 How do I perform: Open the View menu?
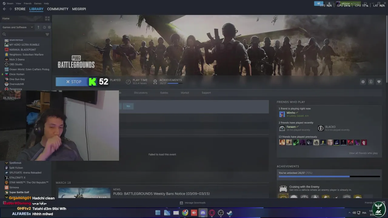[x=18, y=3]
